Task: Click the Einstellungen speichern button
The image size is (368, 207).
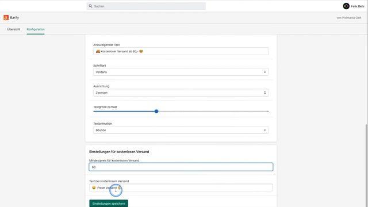Action: (x=109, y=204)
